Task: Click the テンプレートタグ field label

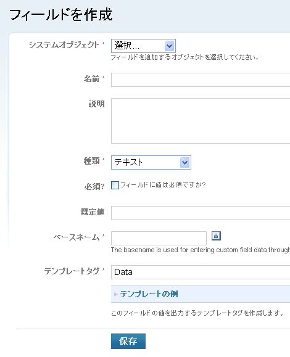Action: (x=72, y=271)
